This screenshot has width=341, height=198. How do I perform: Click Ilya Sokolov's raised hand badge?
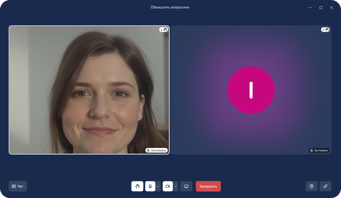coord(325,30)
